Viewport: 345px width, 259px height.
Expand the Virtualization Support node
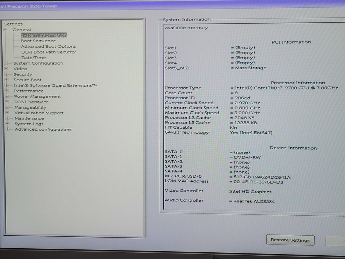pyautogui.click(x=7, y=113)
